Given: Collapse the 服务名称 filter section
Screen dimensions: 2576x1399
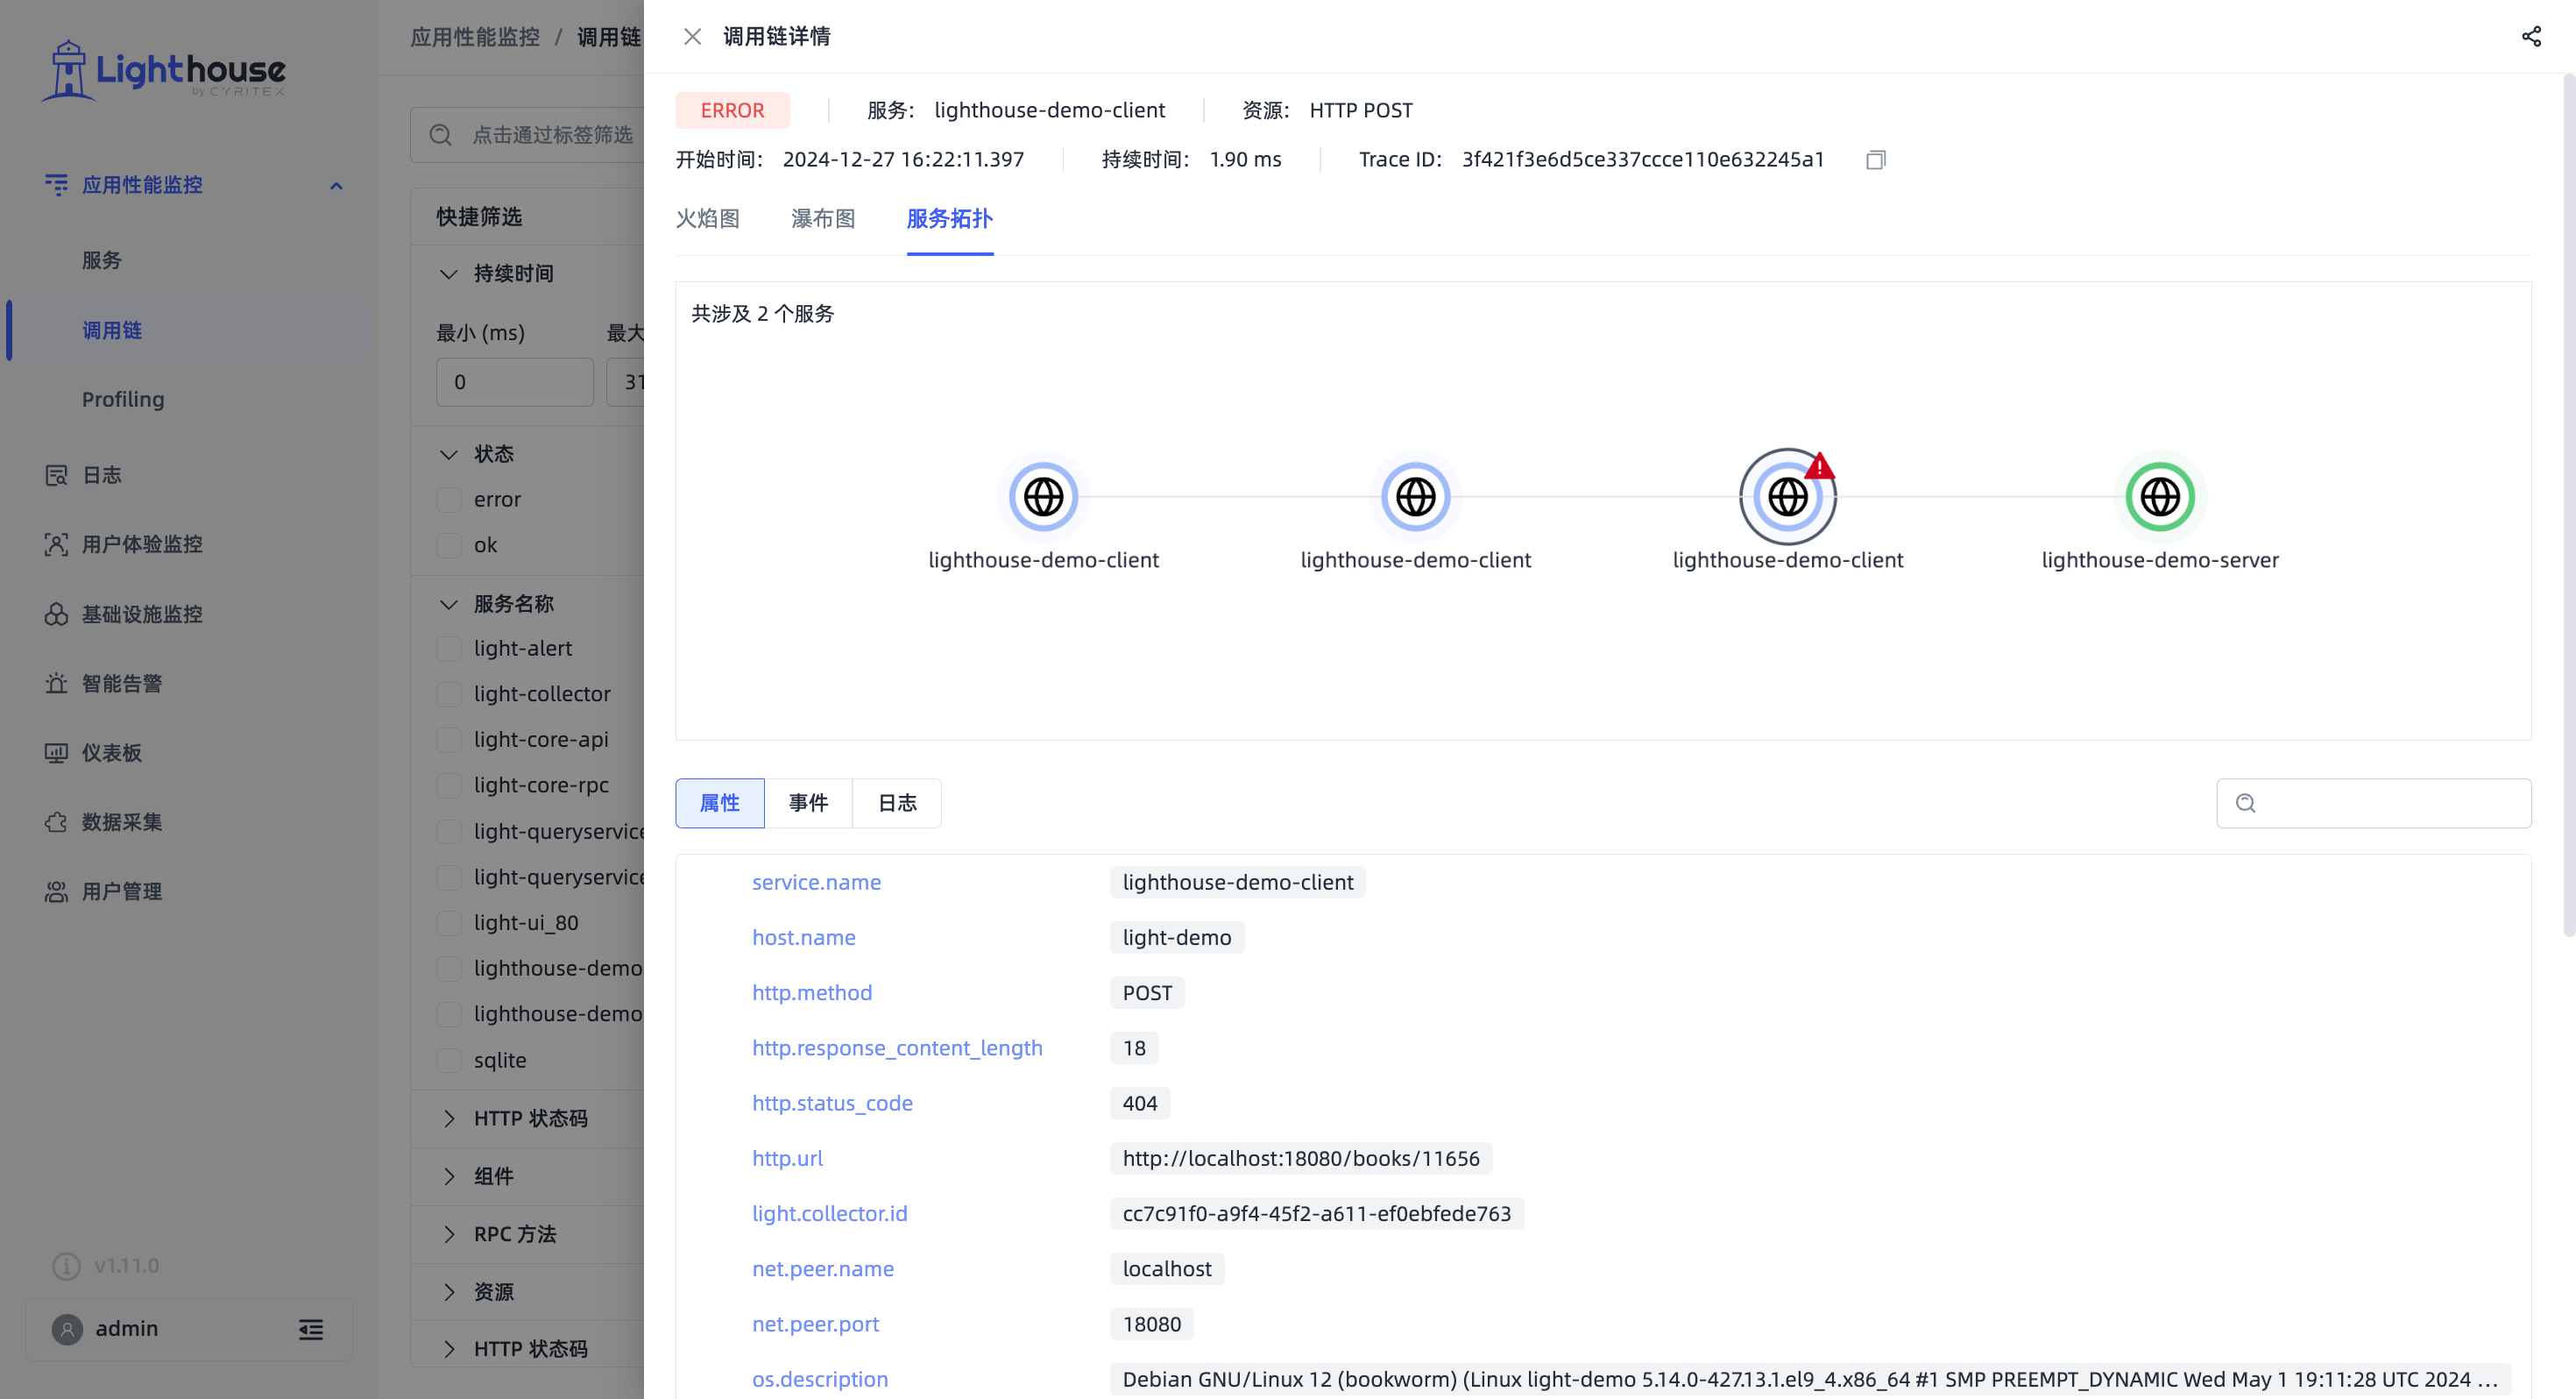Looking at the screenshot, I should (x=449, y=605).
